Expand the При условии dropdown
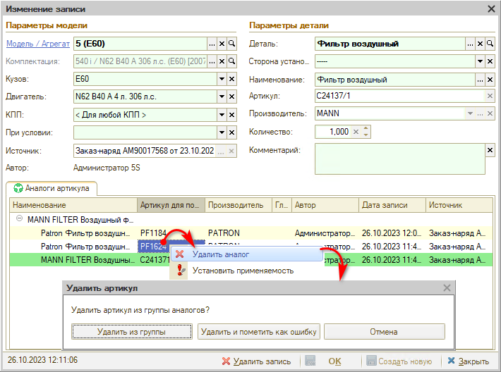Viewport: 501px width, 372px height. (222, 132)
